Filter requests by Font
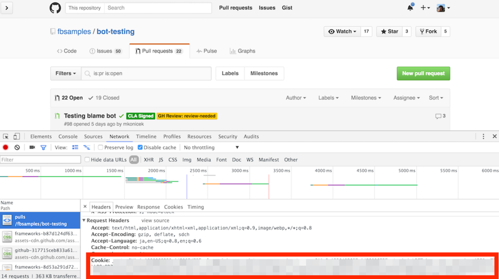The height and width of the screenshot is (279, 499). point(222,160)
